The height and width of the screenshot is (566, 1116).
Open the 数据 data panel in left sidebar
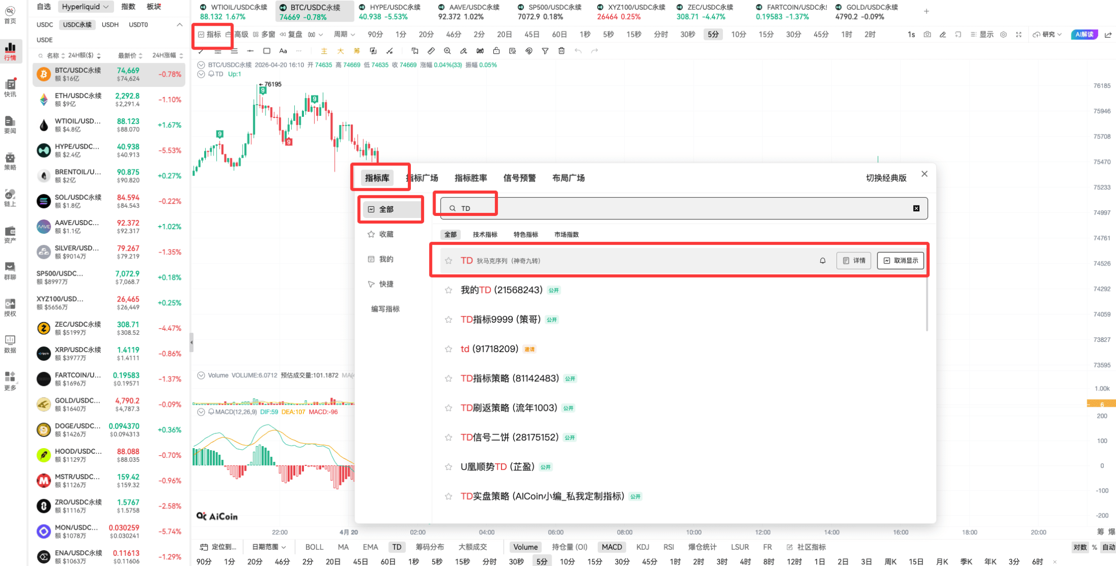(x=10, y=343)
